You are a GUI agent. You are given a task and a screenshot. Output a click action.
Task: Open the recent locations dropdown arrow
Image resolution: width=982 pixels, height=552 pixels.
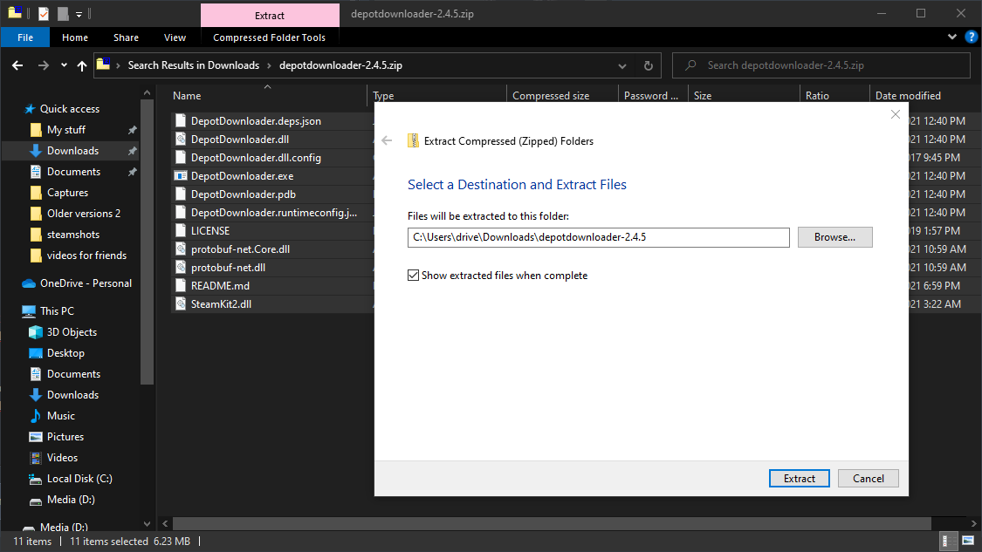pyautogui.click(x=64, y=65)
